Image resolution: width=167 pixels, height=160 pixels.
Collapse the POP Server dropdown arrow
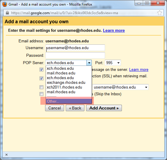(x=89, y=63)
